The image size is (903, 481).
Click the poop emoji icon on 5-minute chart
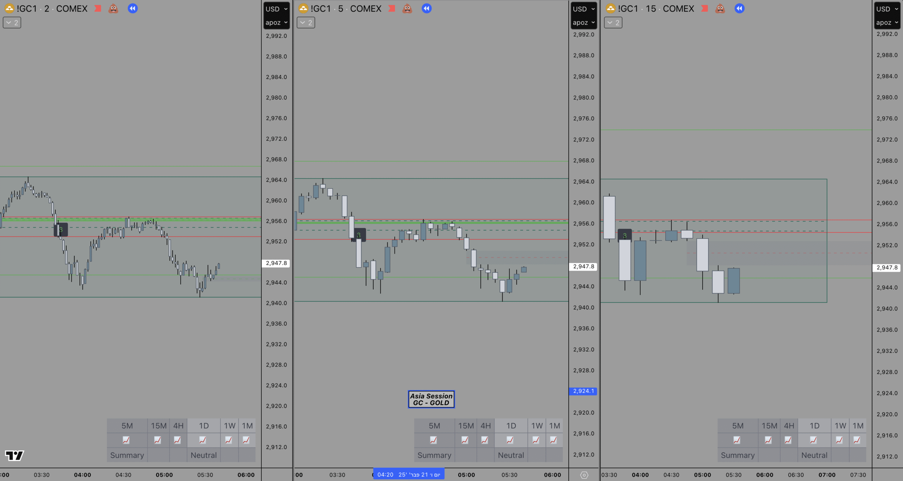tap(407, 8)
